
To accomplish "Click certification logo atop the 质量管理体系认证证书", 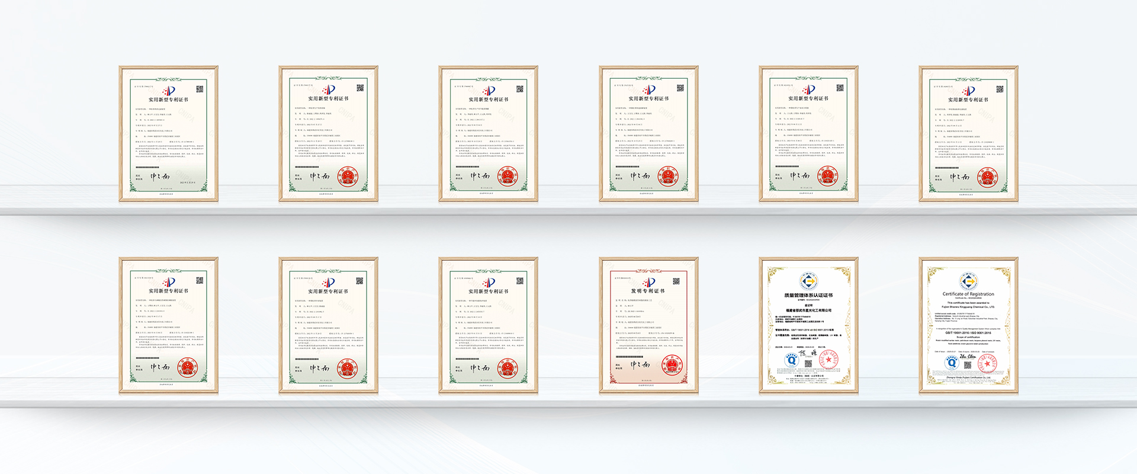I will pos(808,281).
